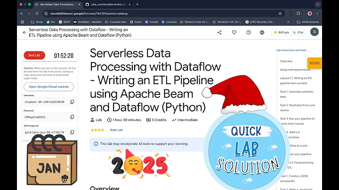Viewport: 339px width, 190px height.
Task: Open the All Bookmarks folder
Action: [308, 22]
